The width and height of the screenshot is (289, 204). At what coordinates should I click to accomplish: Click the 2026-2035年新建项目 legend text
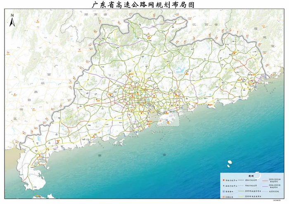275,186
